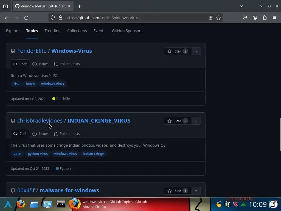Open the Collections tab
This screenshot has width=281, height=211.
point(77,31)
